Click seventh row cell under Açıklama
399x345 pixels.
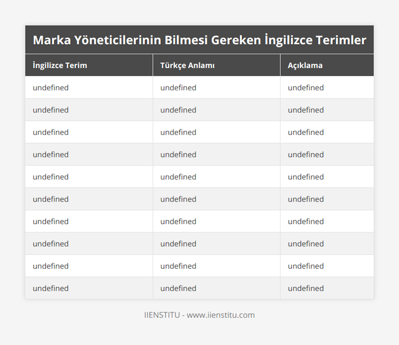306,221
